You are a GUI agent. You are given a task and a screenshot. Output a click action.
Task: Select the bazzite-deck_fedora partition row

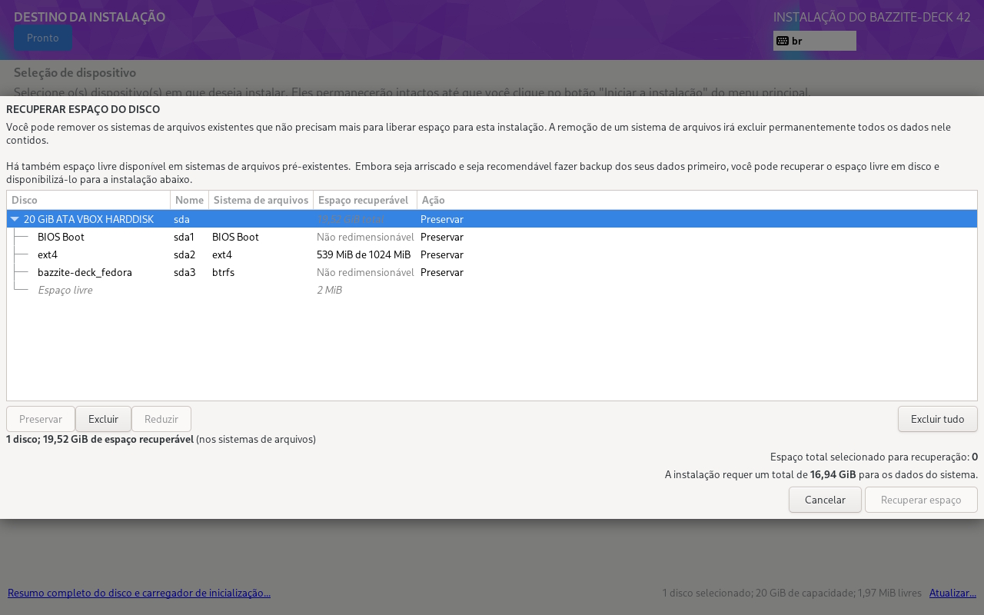pos(85,272)
